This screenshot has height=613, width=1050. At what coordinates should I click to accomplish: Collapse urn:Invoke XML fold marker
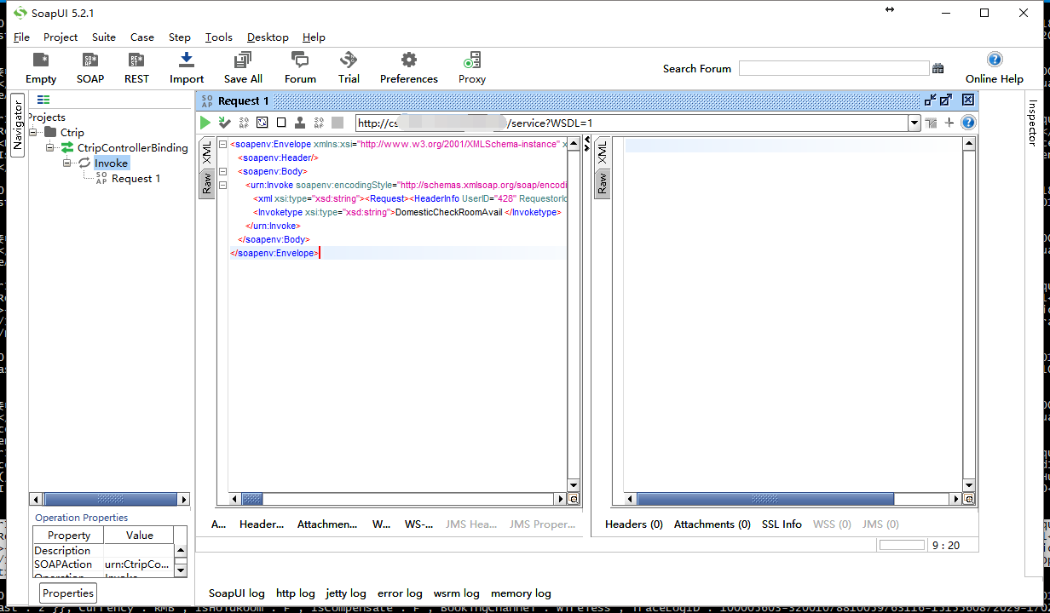pyautogui.click(x=223, y=185)
